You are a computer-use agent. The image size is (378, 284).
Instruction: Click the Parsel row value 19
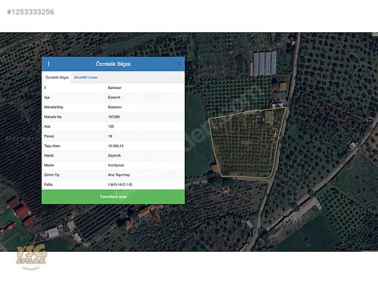110,136
